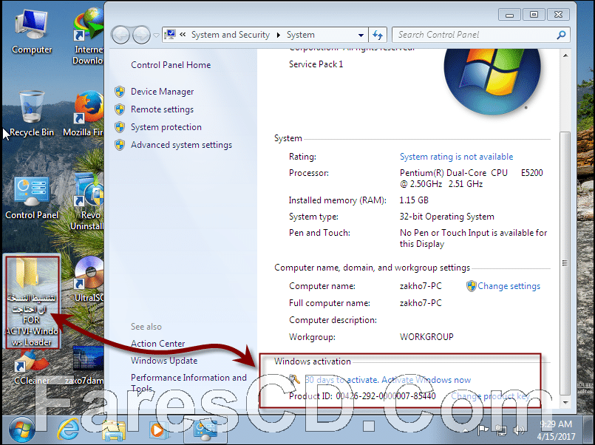Open the Action Center link
The width and height of the screenshot is (595, 445).
pos(158,343)
